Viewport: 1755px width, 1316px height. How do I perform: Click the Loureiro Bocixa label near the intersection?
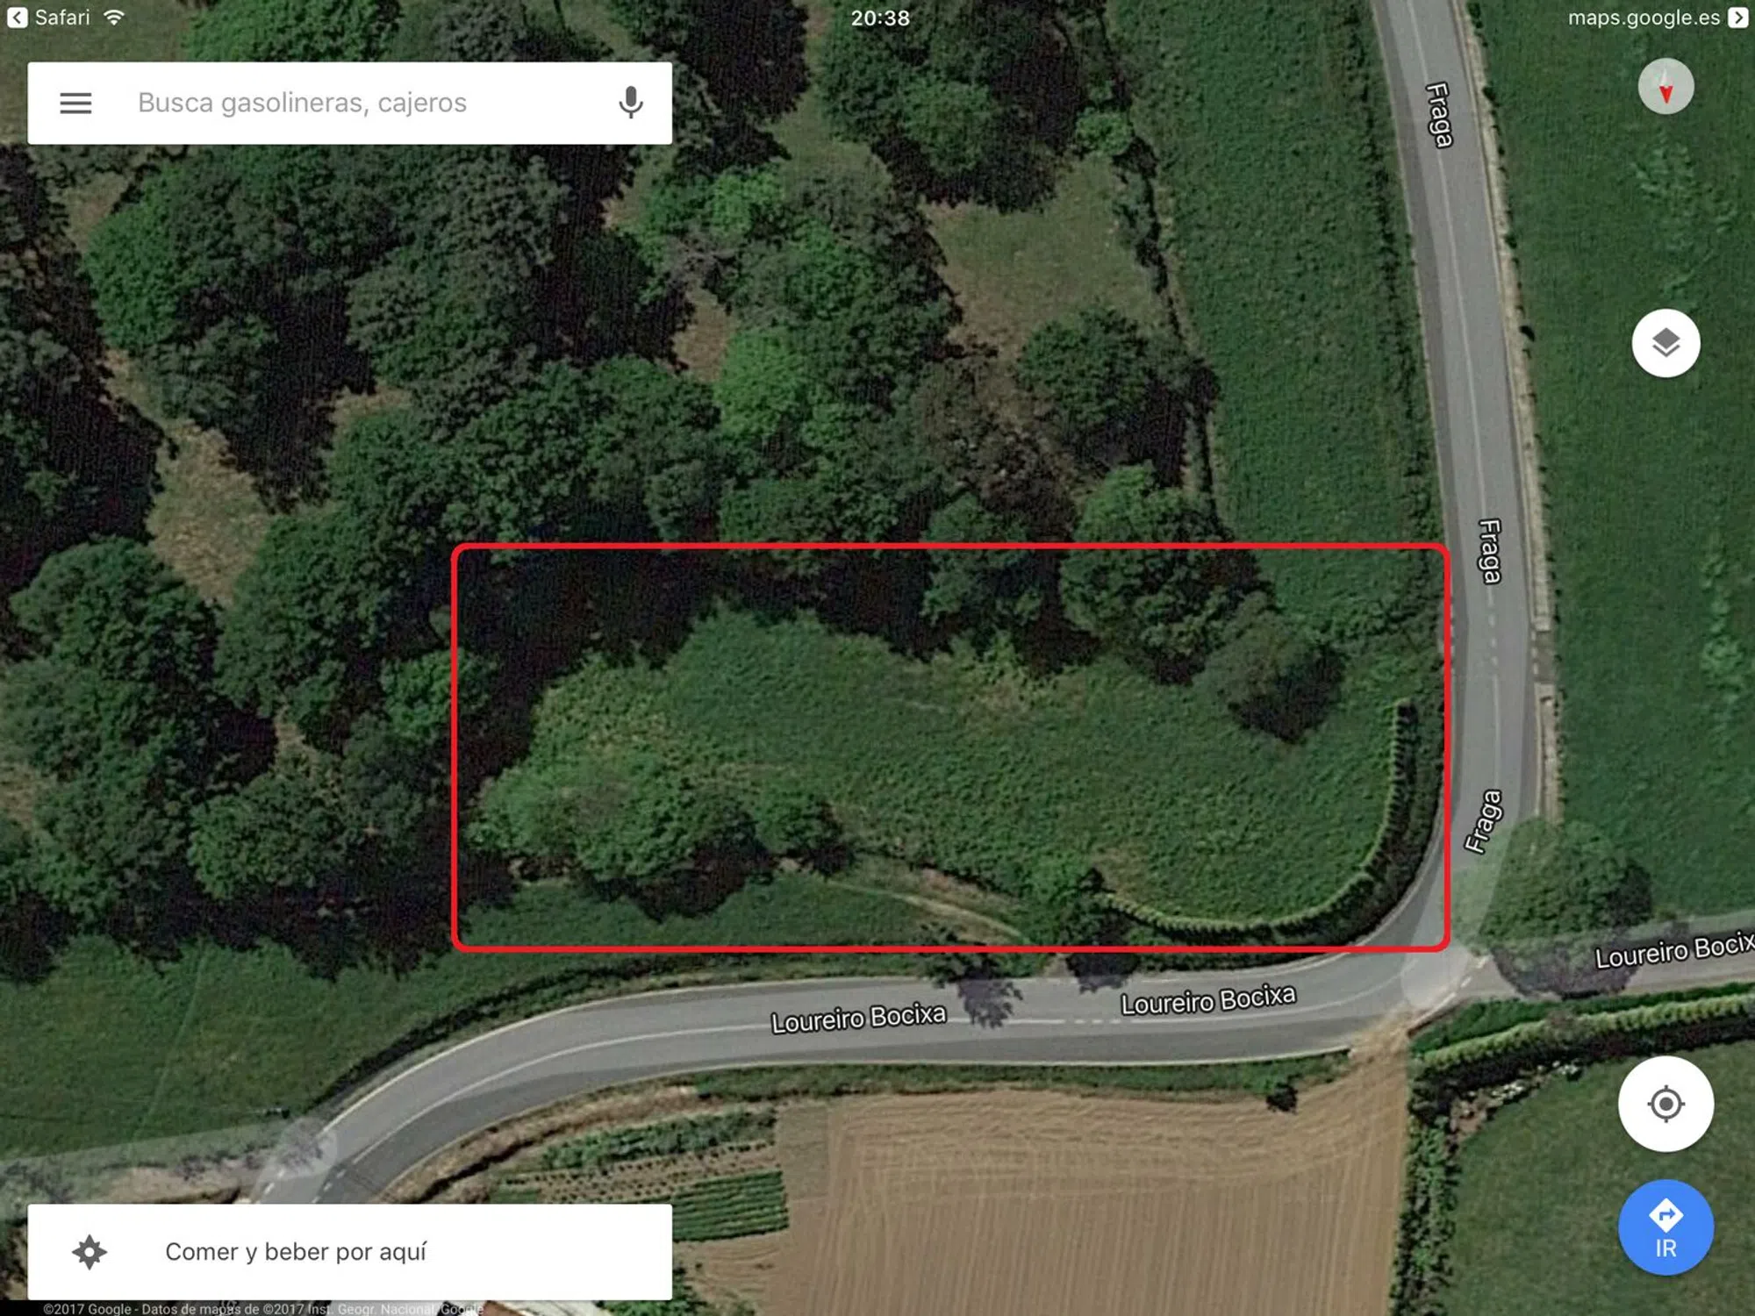1207,1000
